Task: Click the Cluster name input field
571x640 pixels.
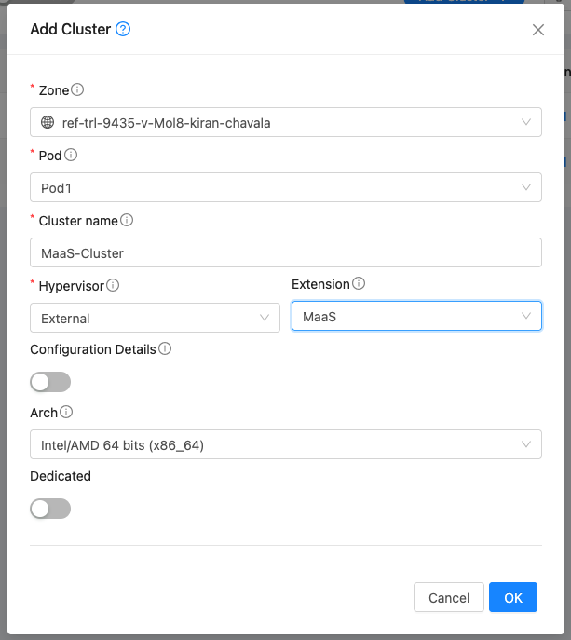Action: pos(285,253)
